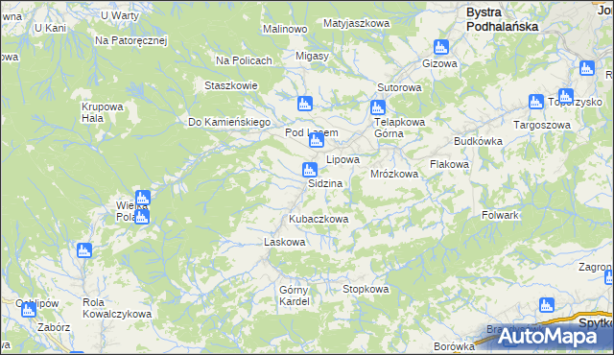The height and width of the screenshot is (355, 614).
Task: Click the Do Kamieńskiego label
Action: [x=229, y=122]
